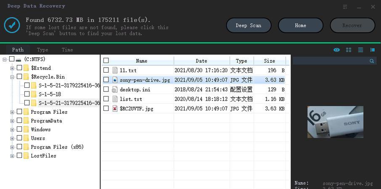381x189 pixels.
Task: Toggle the eye preview icon
Action: pos(336,50)
